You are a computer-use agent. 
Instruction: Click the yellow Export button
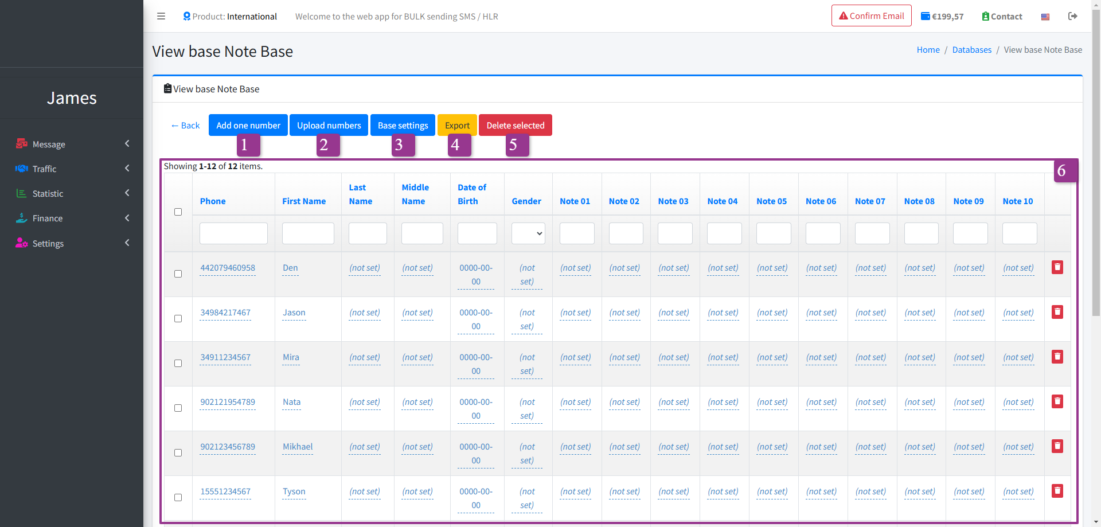point(457,125)
